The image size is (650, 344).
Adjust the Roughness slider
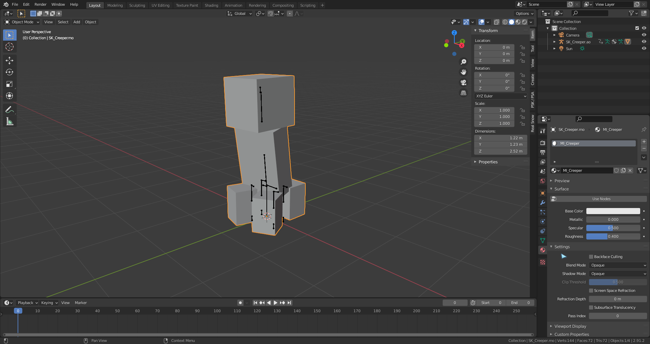(x=613, y=236)
